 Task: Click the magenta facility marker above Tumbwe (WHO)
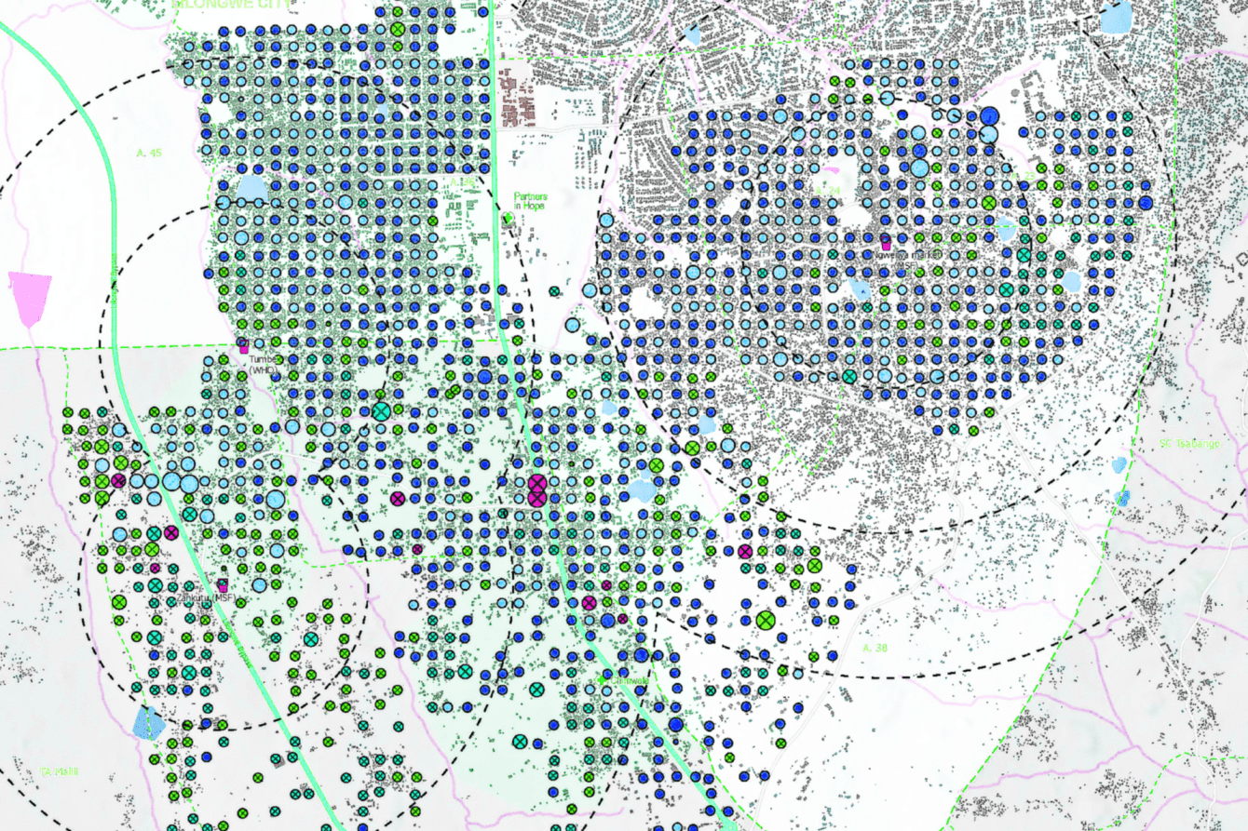(x=244, y=349)
